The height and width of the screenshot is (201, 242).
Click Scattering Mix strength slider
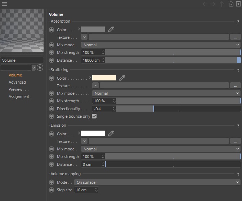(x=179, y=101)
